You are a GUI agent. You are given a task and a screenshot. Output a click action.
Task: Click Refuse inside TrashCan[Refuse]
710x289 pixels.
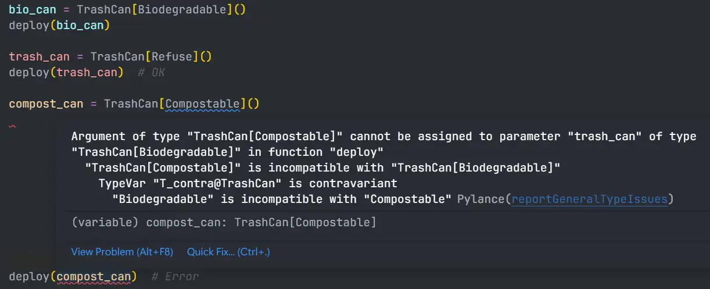(172, 57)
